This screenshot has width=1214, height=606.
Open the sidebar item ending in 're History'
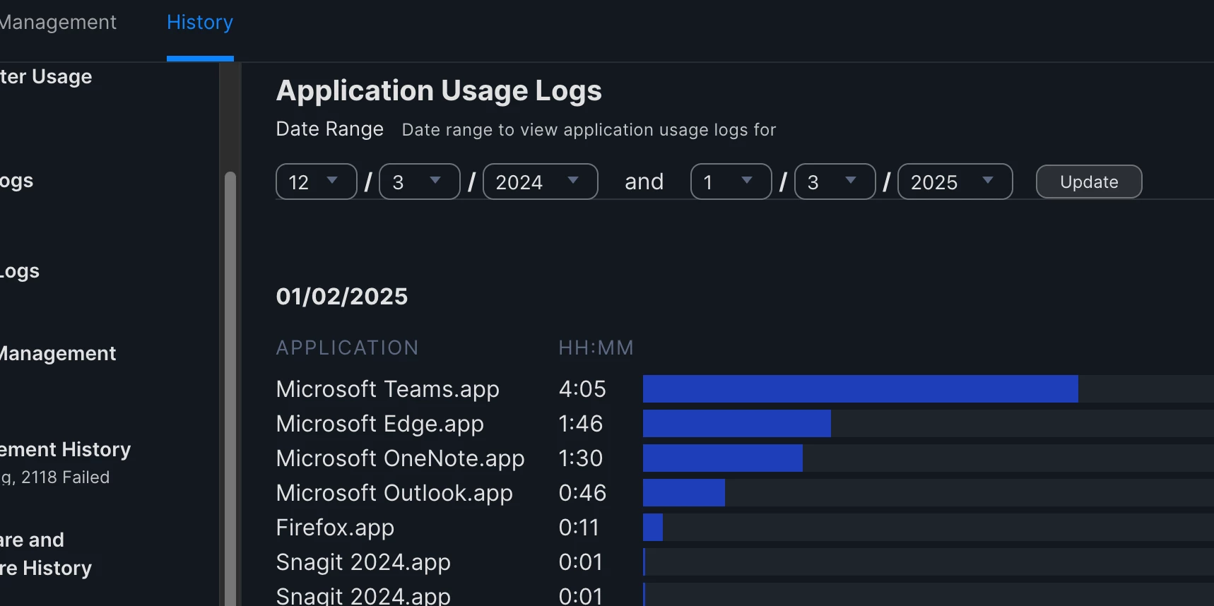click(x=46, y=554)
